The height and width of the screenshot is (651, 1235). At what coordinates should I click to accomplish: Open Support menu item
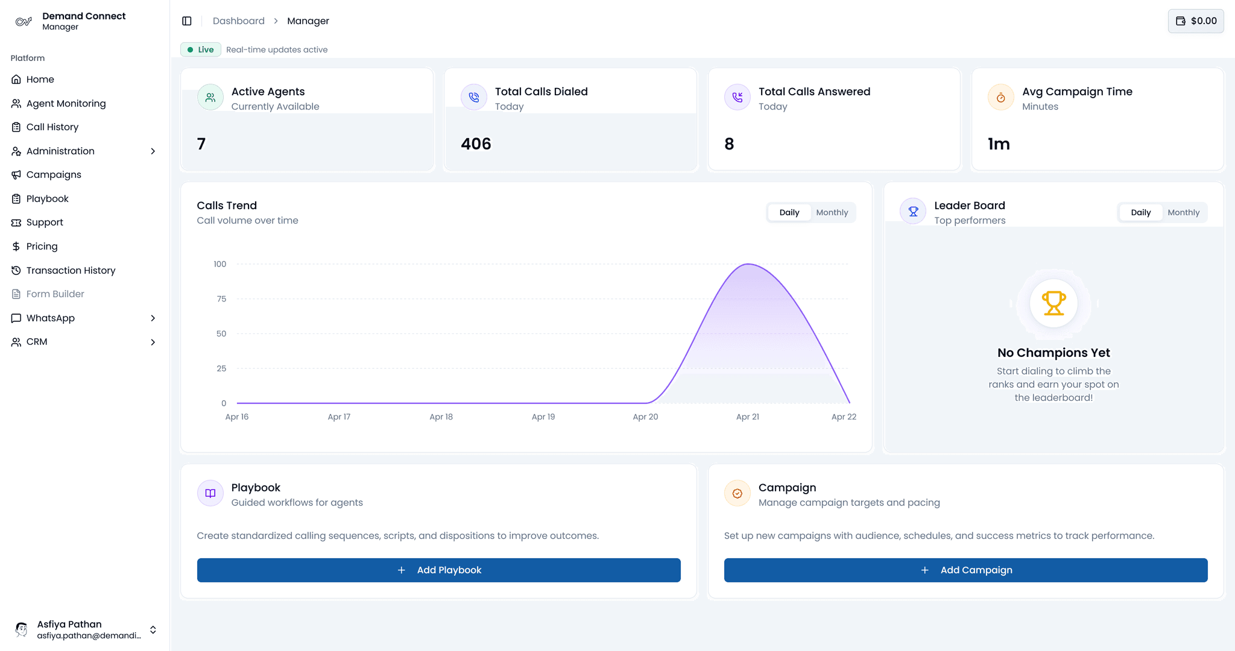pyautogui.click(x=84, y=222)
